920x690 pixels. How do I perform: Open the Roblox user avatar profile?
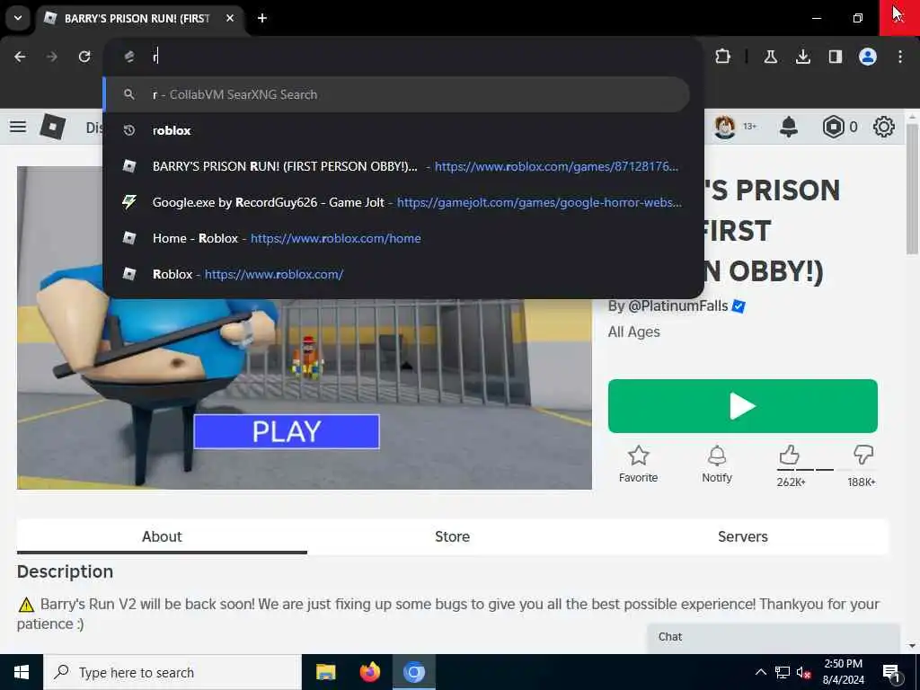pyautogui.click(x=725, y=127)
